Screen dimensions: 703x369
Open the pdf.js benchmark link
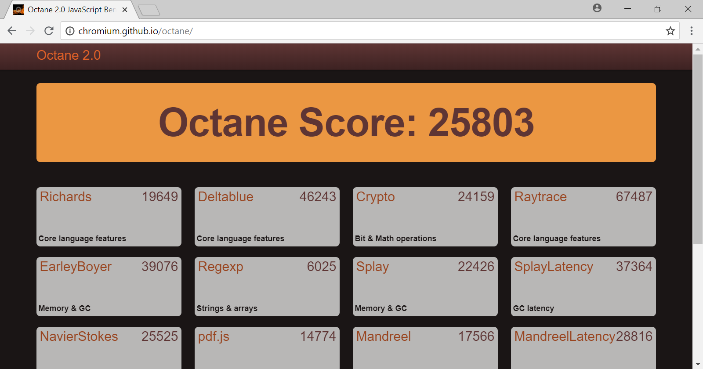coord(214,337)
